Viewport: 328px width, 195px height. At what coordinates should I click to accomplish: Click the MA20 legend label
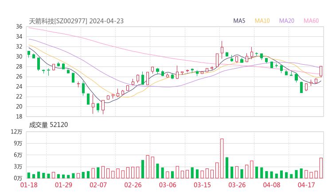[x=287, y=21]
